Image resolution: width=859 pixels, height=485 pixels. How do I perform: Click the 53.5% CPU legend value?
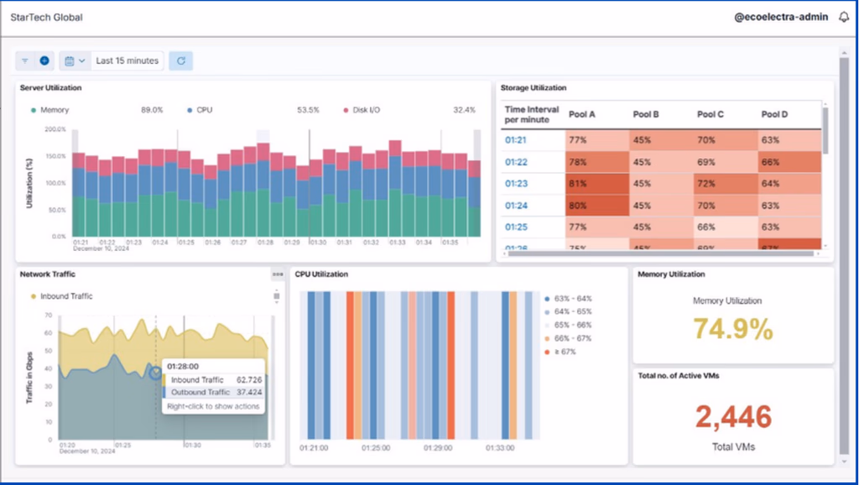point(308,110)
